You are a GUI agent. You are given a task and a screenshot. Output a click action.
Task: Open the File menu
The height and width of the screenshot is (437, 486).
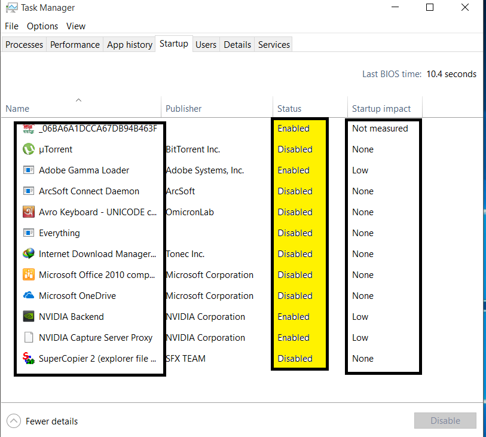point(11,26)
